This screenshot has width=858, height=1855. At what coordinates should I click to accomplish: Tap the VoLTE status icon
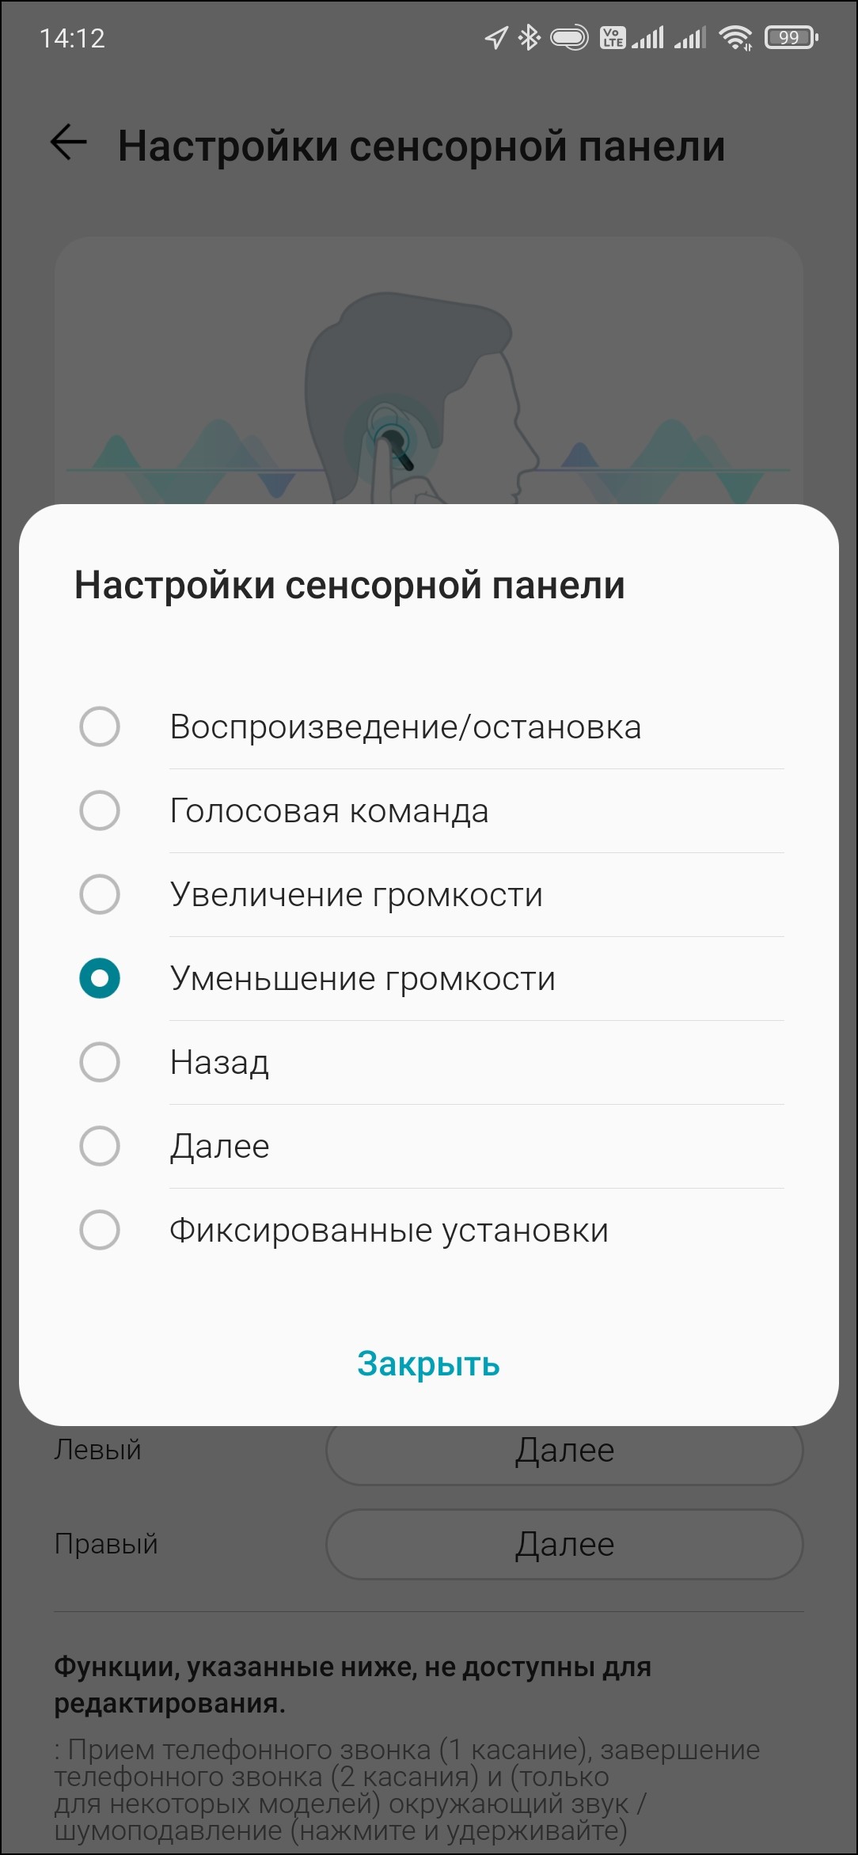click(613, 37)
